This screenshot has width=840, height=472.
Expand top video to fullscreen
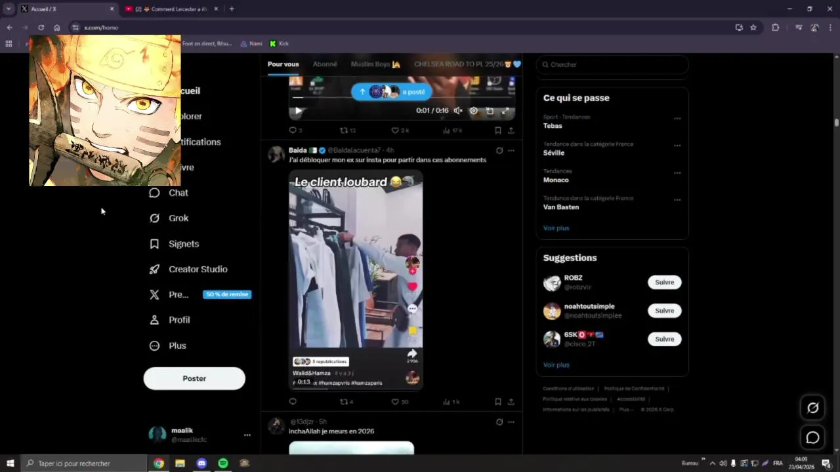[505, 111]
